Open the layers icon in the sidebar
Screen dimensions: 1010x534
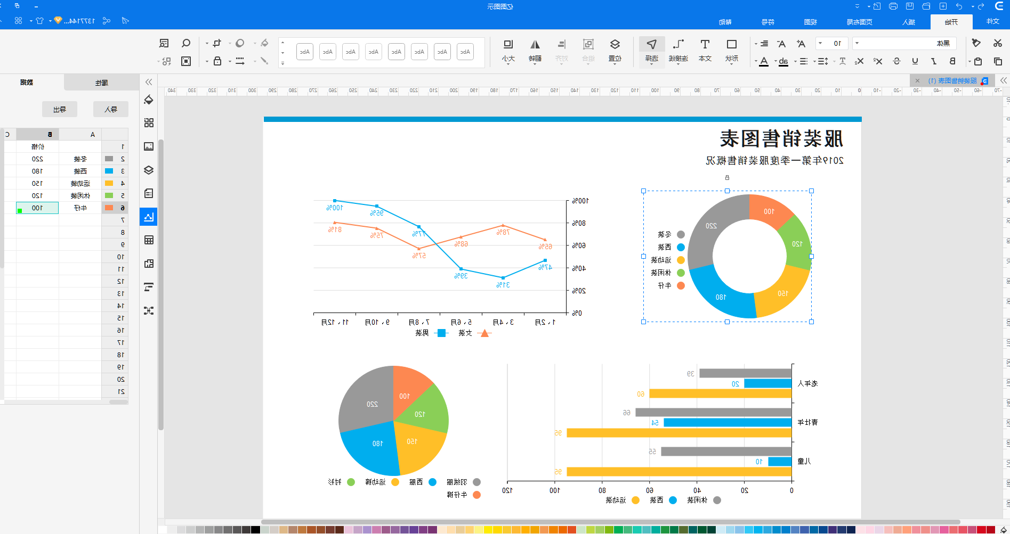pyautogui.click(x=149, y=170)
